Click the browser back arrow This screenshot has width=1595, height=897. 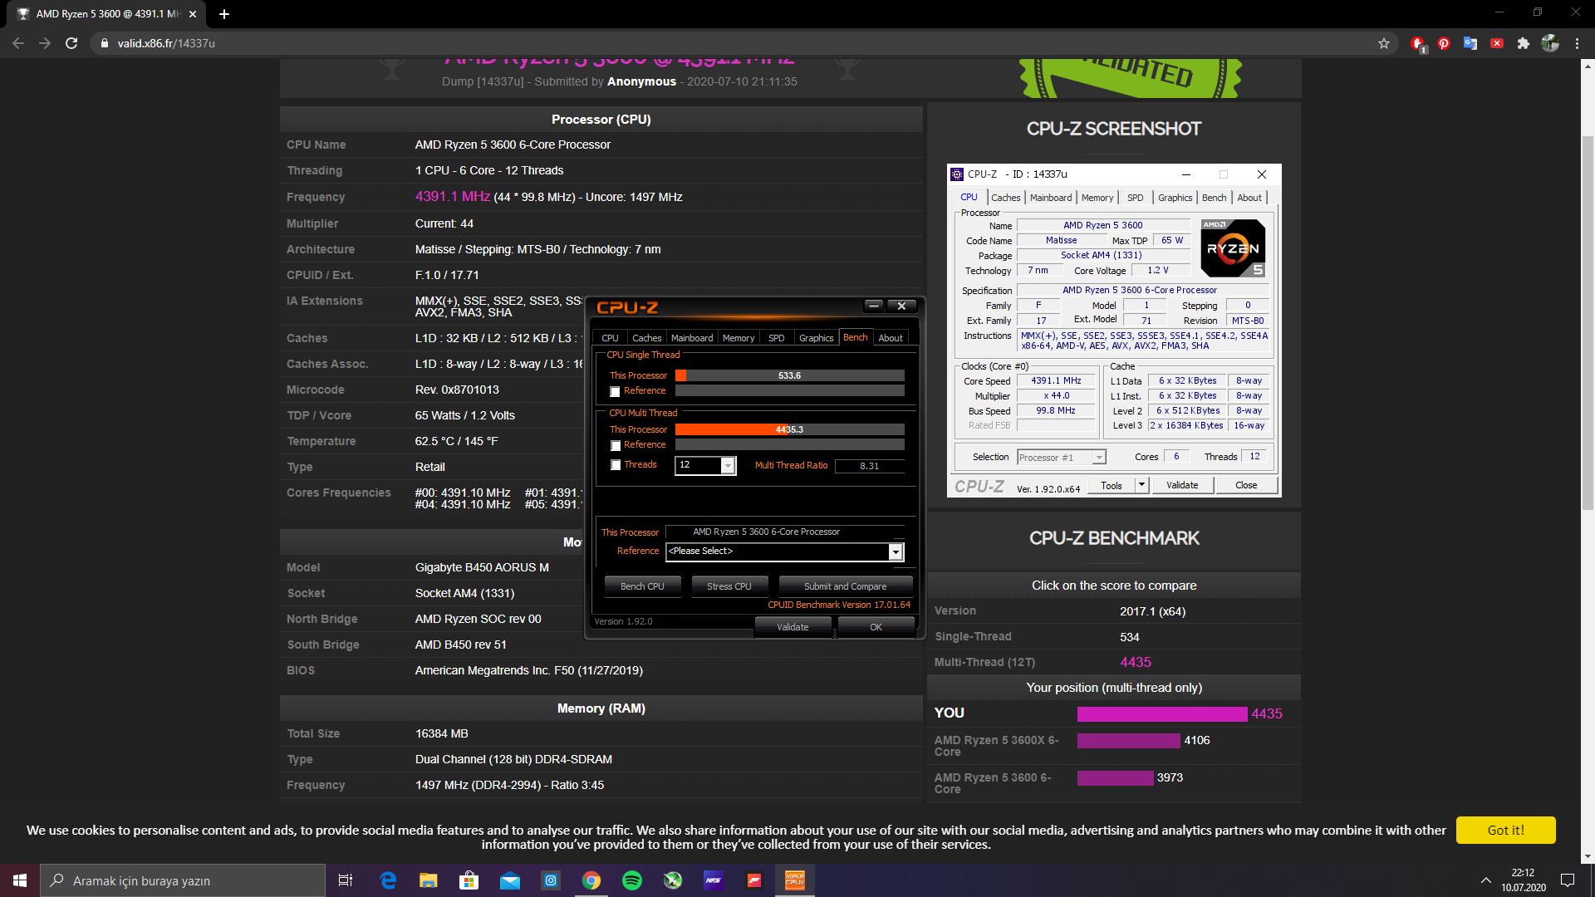[18, 43]
